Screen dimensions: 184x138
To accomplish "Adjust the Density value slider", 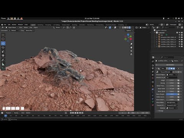I will (172, 83).
